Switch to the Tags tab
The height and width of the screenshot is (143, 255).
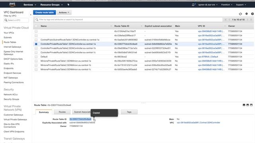[129, 112]
